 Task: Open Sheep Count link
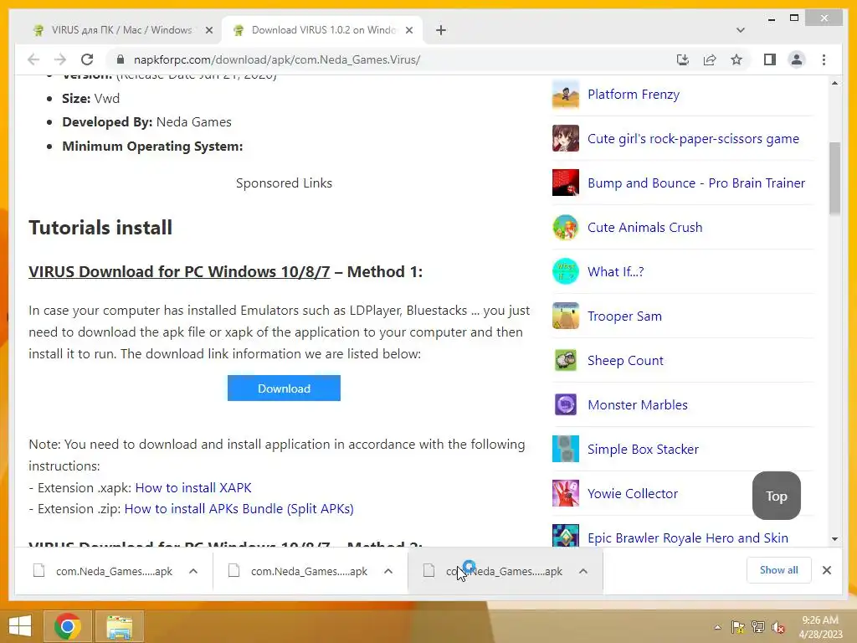pyautogui.click(x=625, y=360)
